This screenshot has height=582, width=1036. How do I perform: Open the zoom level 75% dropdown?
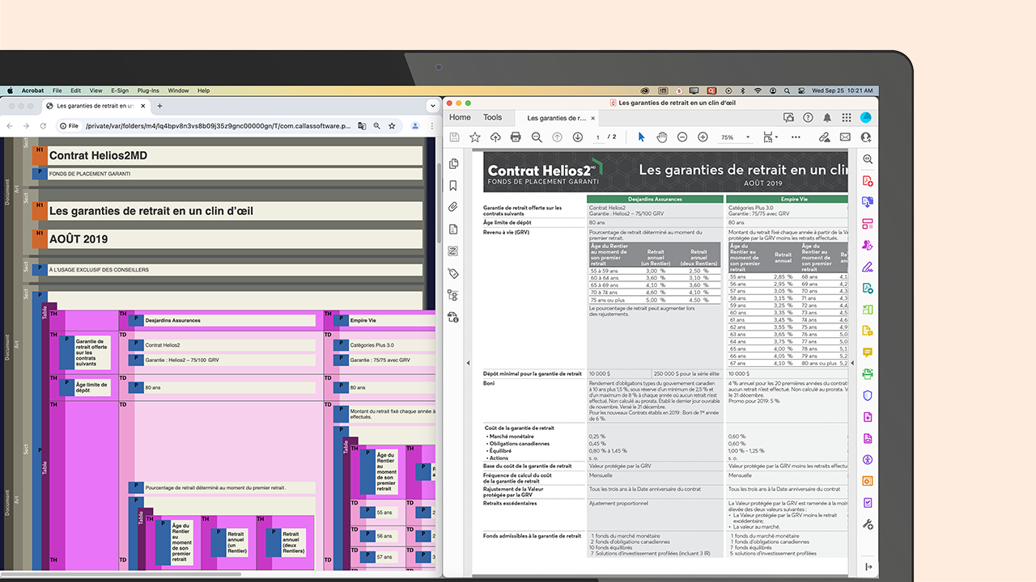[736, 137]
